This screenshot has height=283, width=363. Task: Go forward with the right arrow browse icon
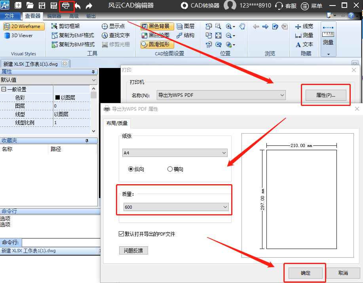pos(265,26)
